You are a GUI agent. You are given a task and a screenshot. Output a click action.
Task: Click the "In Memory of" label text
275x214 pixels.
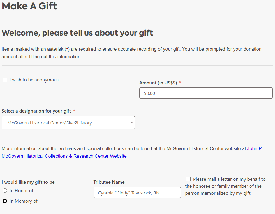coord(23,201)
